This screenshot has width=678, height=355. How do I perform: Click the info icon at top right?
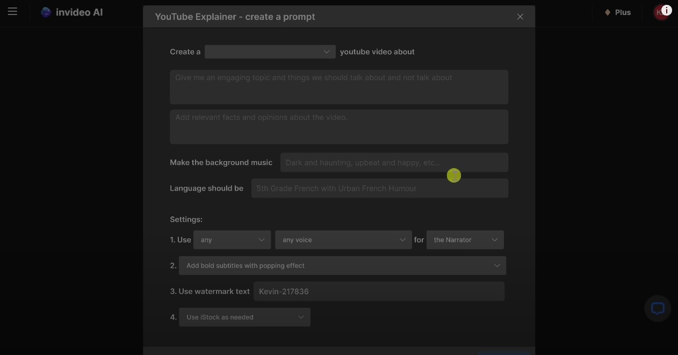pos(667,10)
